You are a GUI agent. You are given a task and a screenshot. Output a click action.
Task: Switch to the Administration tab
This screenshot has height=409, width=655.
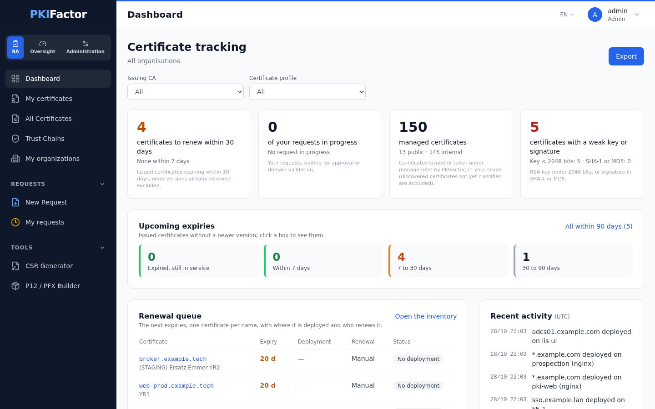pos(86,47)
